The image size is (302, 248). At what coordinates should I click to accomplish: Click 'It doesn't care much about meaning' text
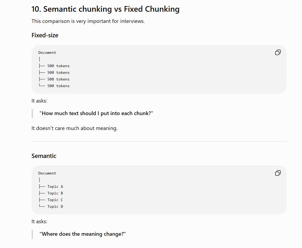click(75, 128)
